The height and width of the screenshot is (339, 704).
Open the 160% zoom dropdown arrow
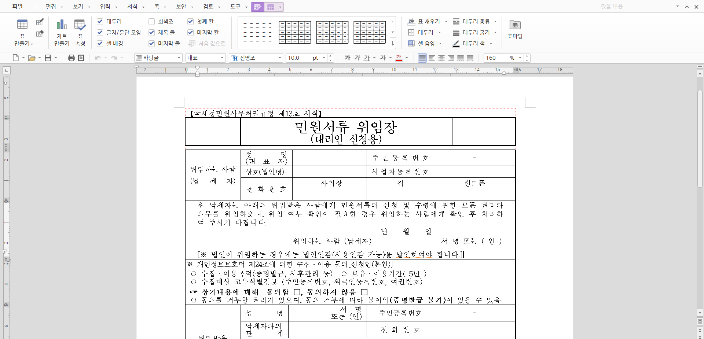click(520, 58)
